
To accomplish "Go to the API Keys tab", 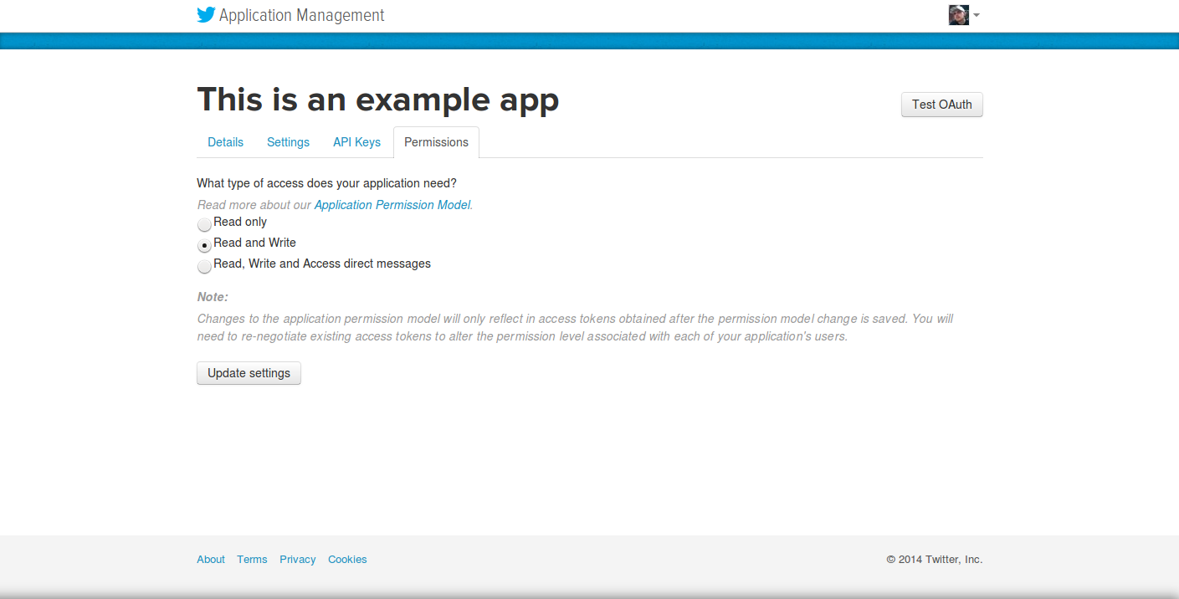I will (356, 142).
